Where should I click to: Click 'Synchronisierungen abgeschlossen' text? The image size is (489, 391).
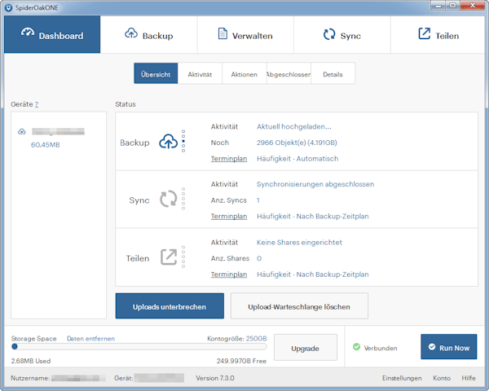(315, 184)
